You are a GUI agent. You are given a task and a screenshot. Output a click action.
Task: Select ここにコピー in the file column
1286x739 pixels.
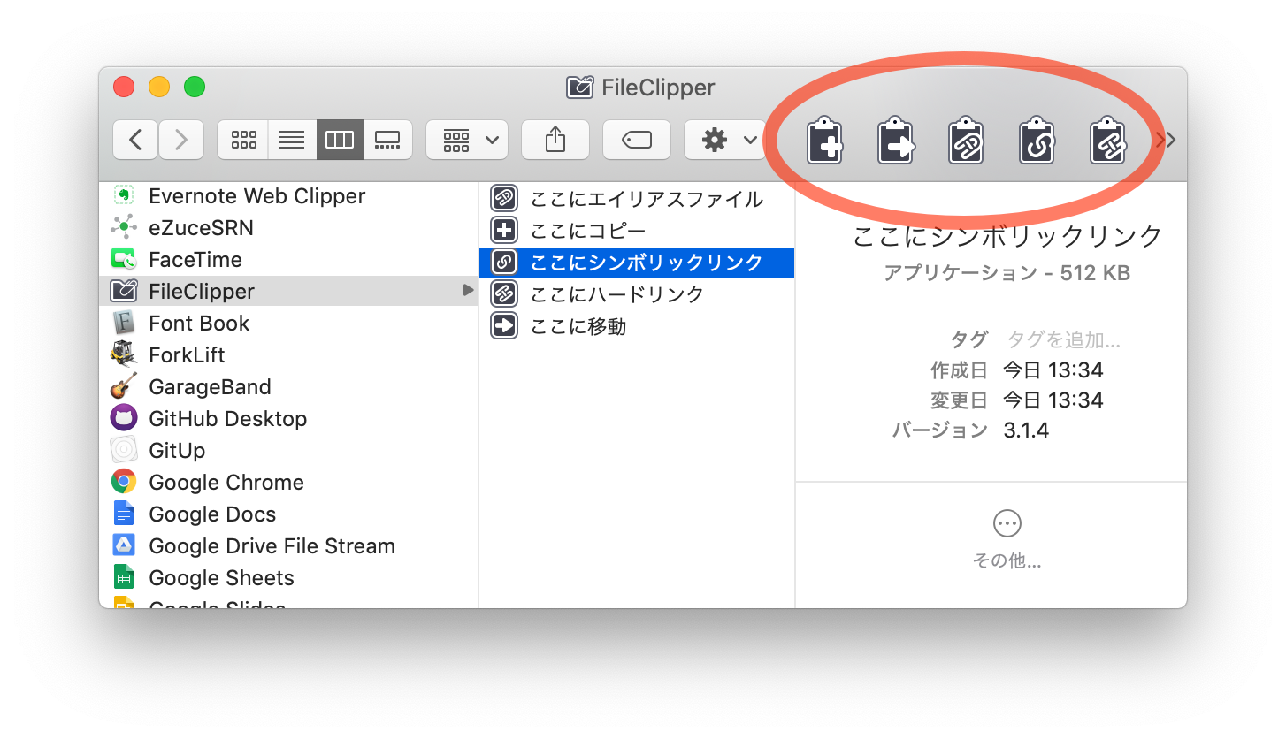587,231
